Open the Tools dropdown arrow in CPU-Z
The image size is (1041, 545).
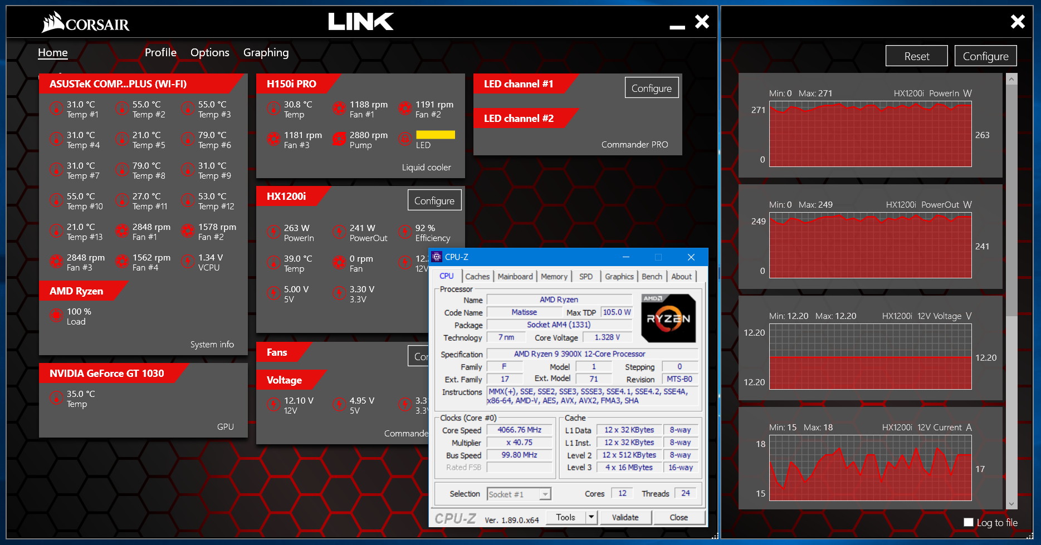point(592,517)
